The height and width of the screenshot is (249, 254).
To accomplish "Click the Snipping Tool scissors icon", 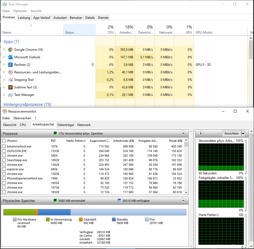I will pos(10,80).
